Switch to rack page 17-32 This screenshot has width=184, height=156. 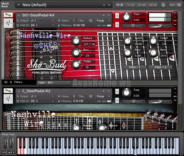click(131, 5)
